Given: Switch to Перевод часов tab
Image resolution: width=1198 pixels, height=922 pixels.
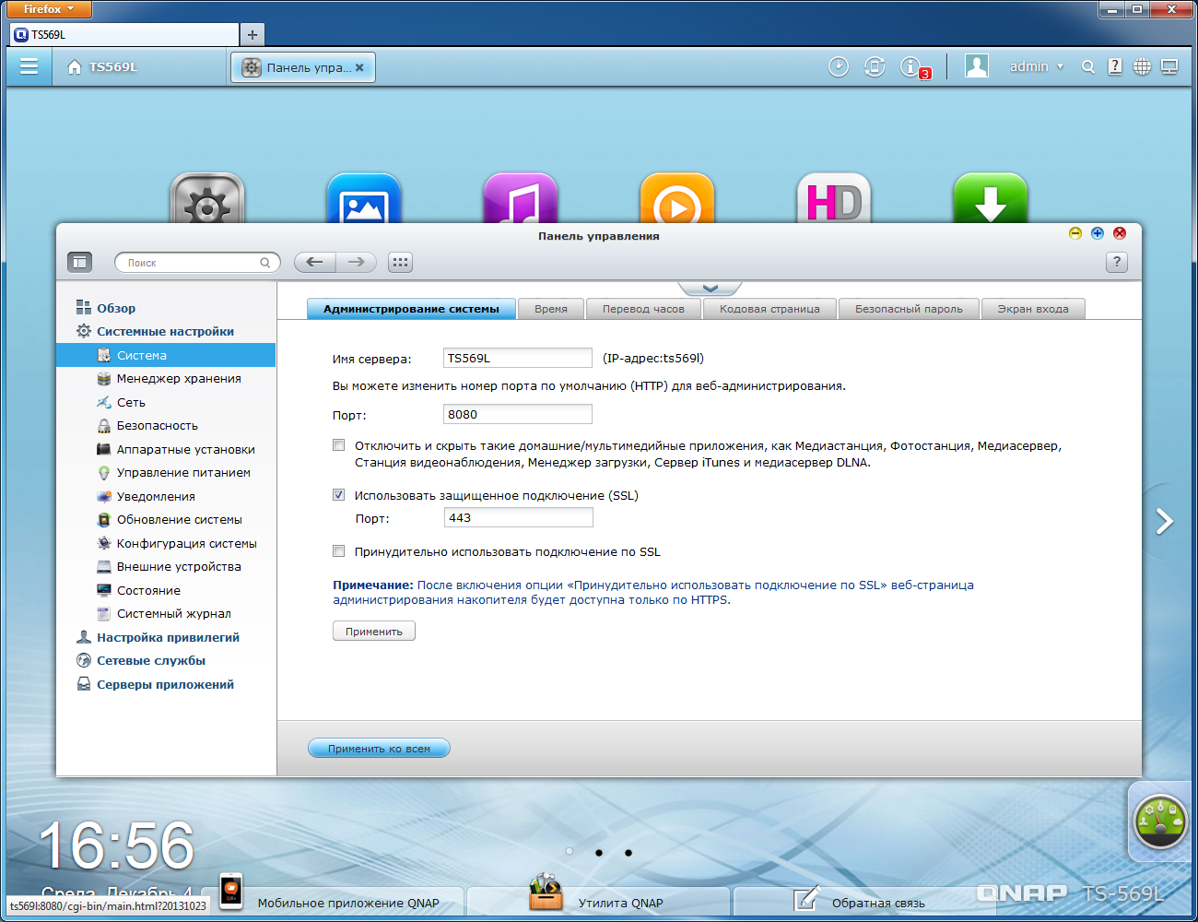Looking at the screenshot, I should tap(643, 309).
